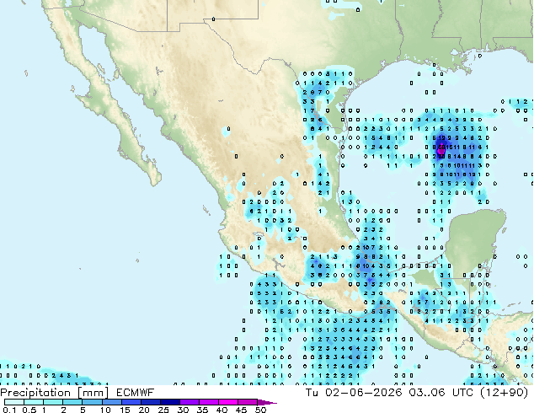Pick the legend swatch between 5 and 10
The height and width of the screenshot is (413, 534).
(92, 402)
